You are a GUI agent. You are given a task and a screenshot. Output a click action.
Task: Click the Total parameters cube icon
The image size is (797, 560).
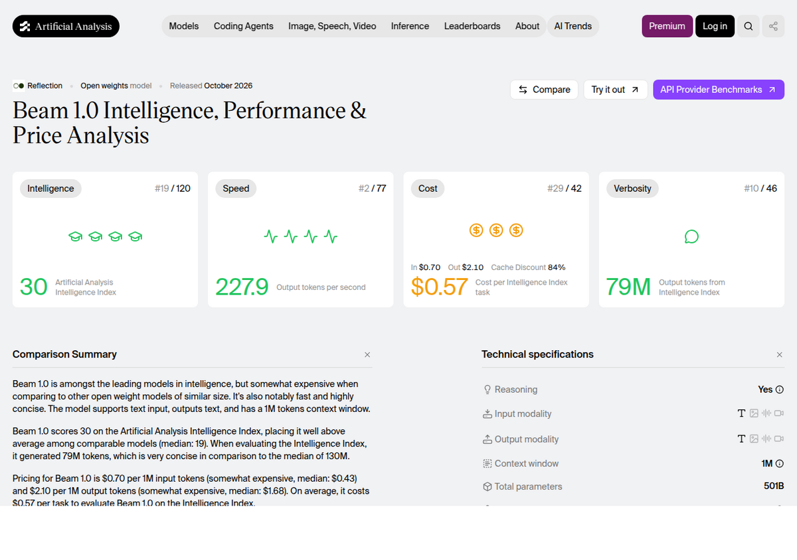(x=487, y=486)
